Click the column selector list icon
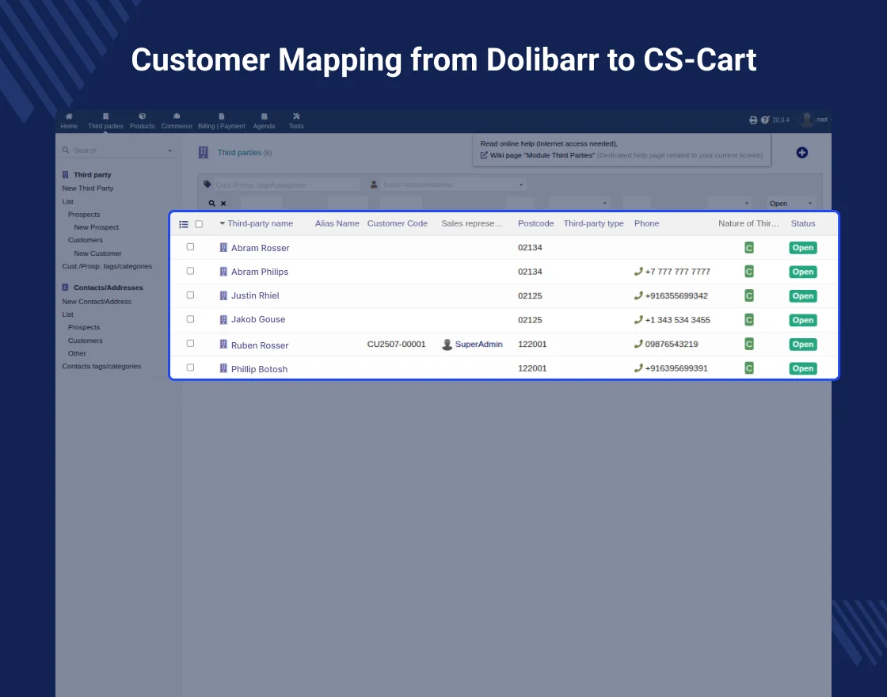The image size is (887, 697). tap(184, 224)
